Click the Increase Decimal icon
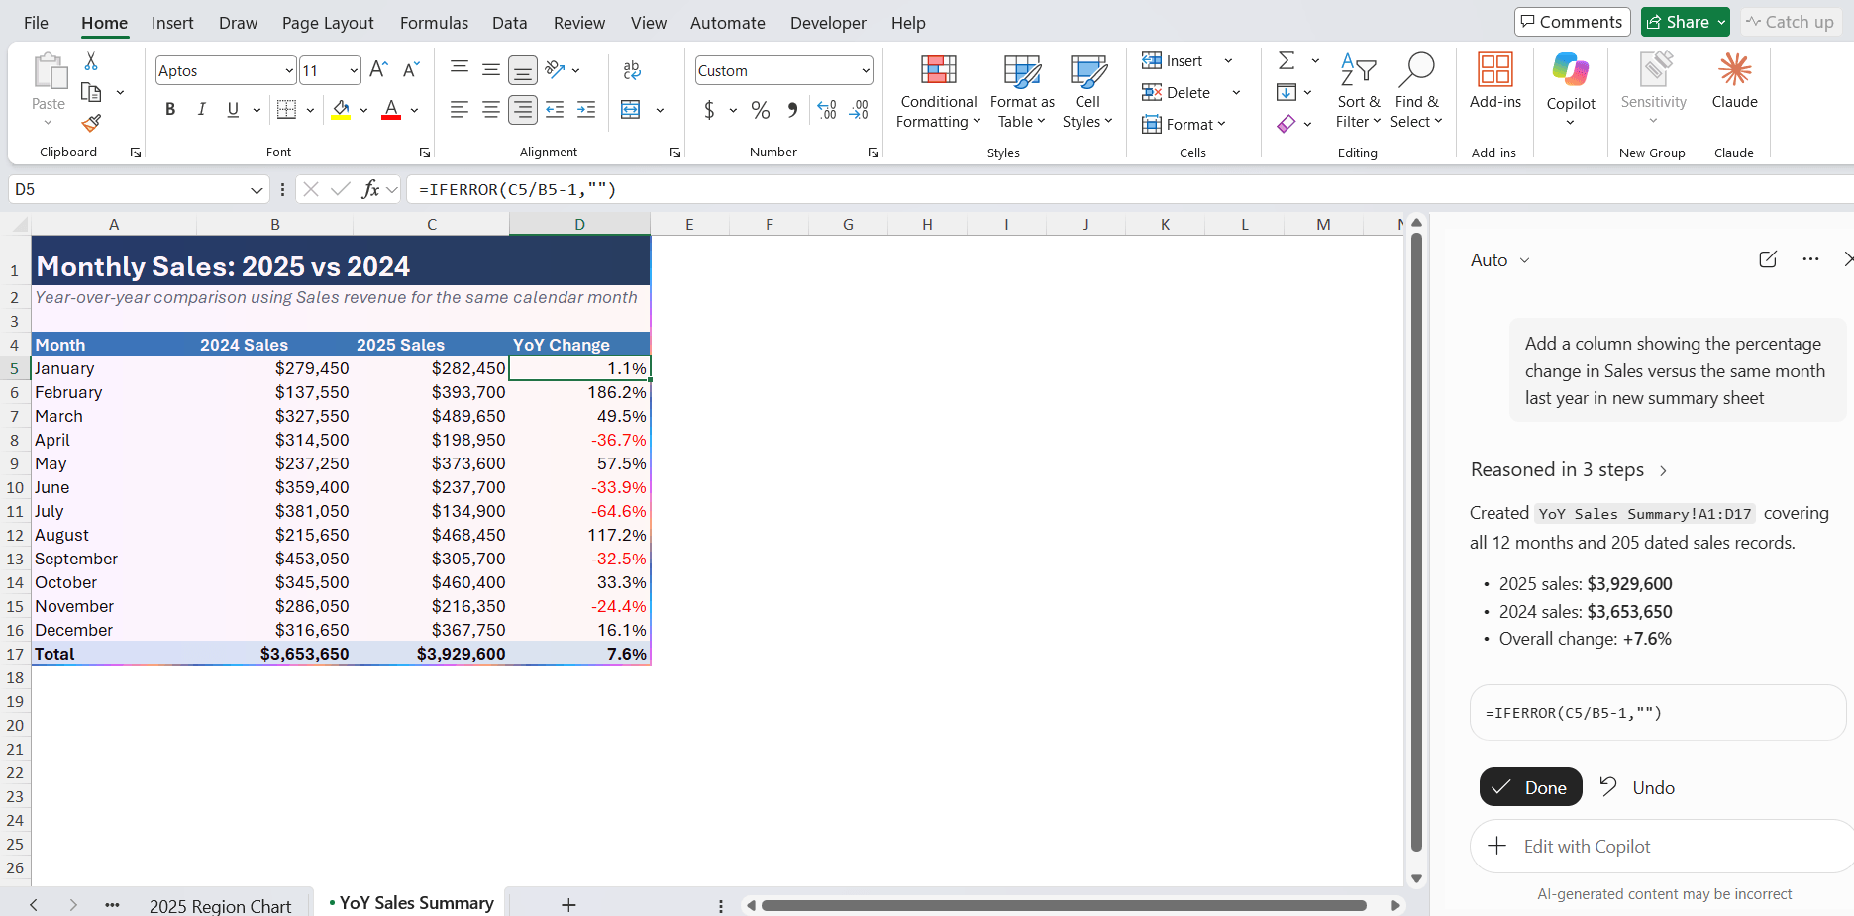The image size is (1854, 916). [x=827, y=109]
